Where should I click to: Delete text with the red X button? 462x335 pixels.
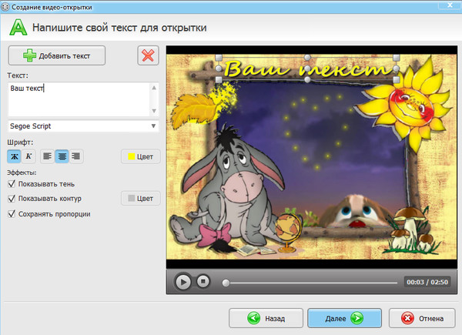point(148,55)
